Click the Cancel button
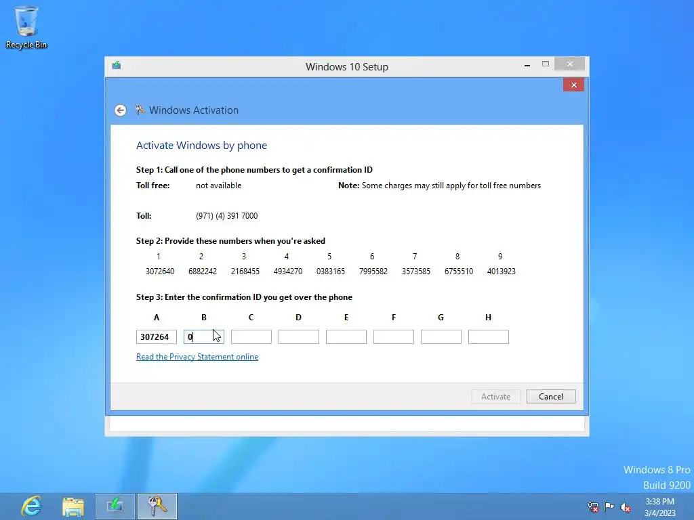The width and height of the screenshot is (694, 520). click(x=551, y=397)
